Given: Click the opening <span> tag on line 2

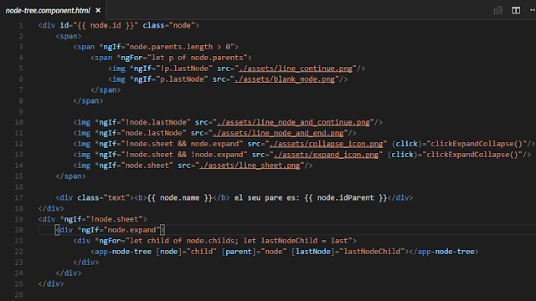Looking at the screenshot, I should 69,36.
